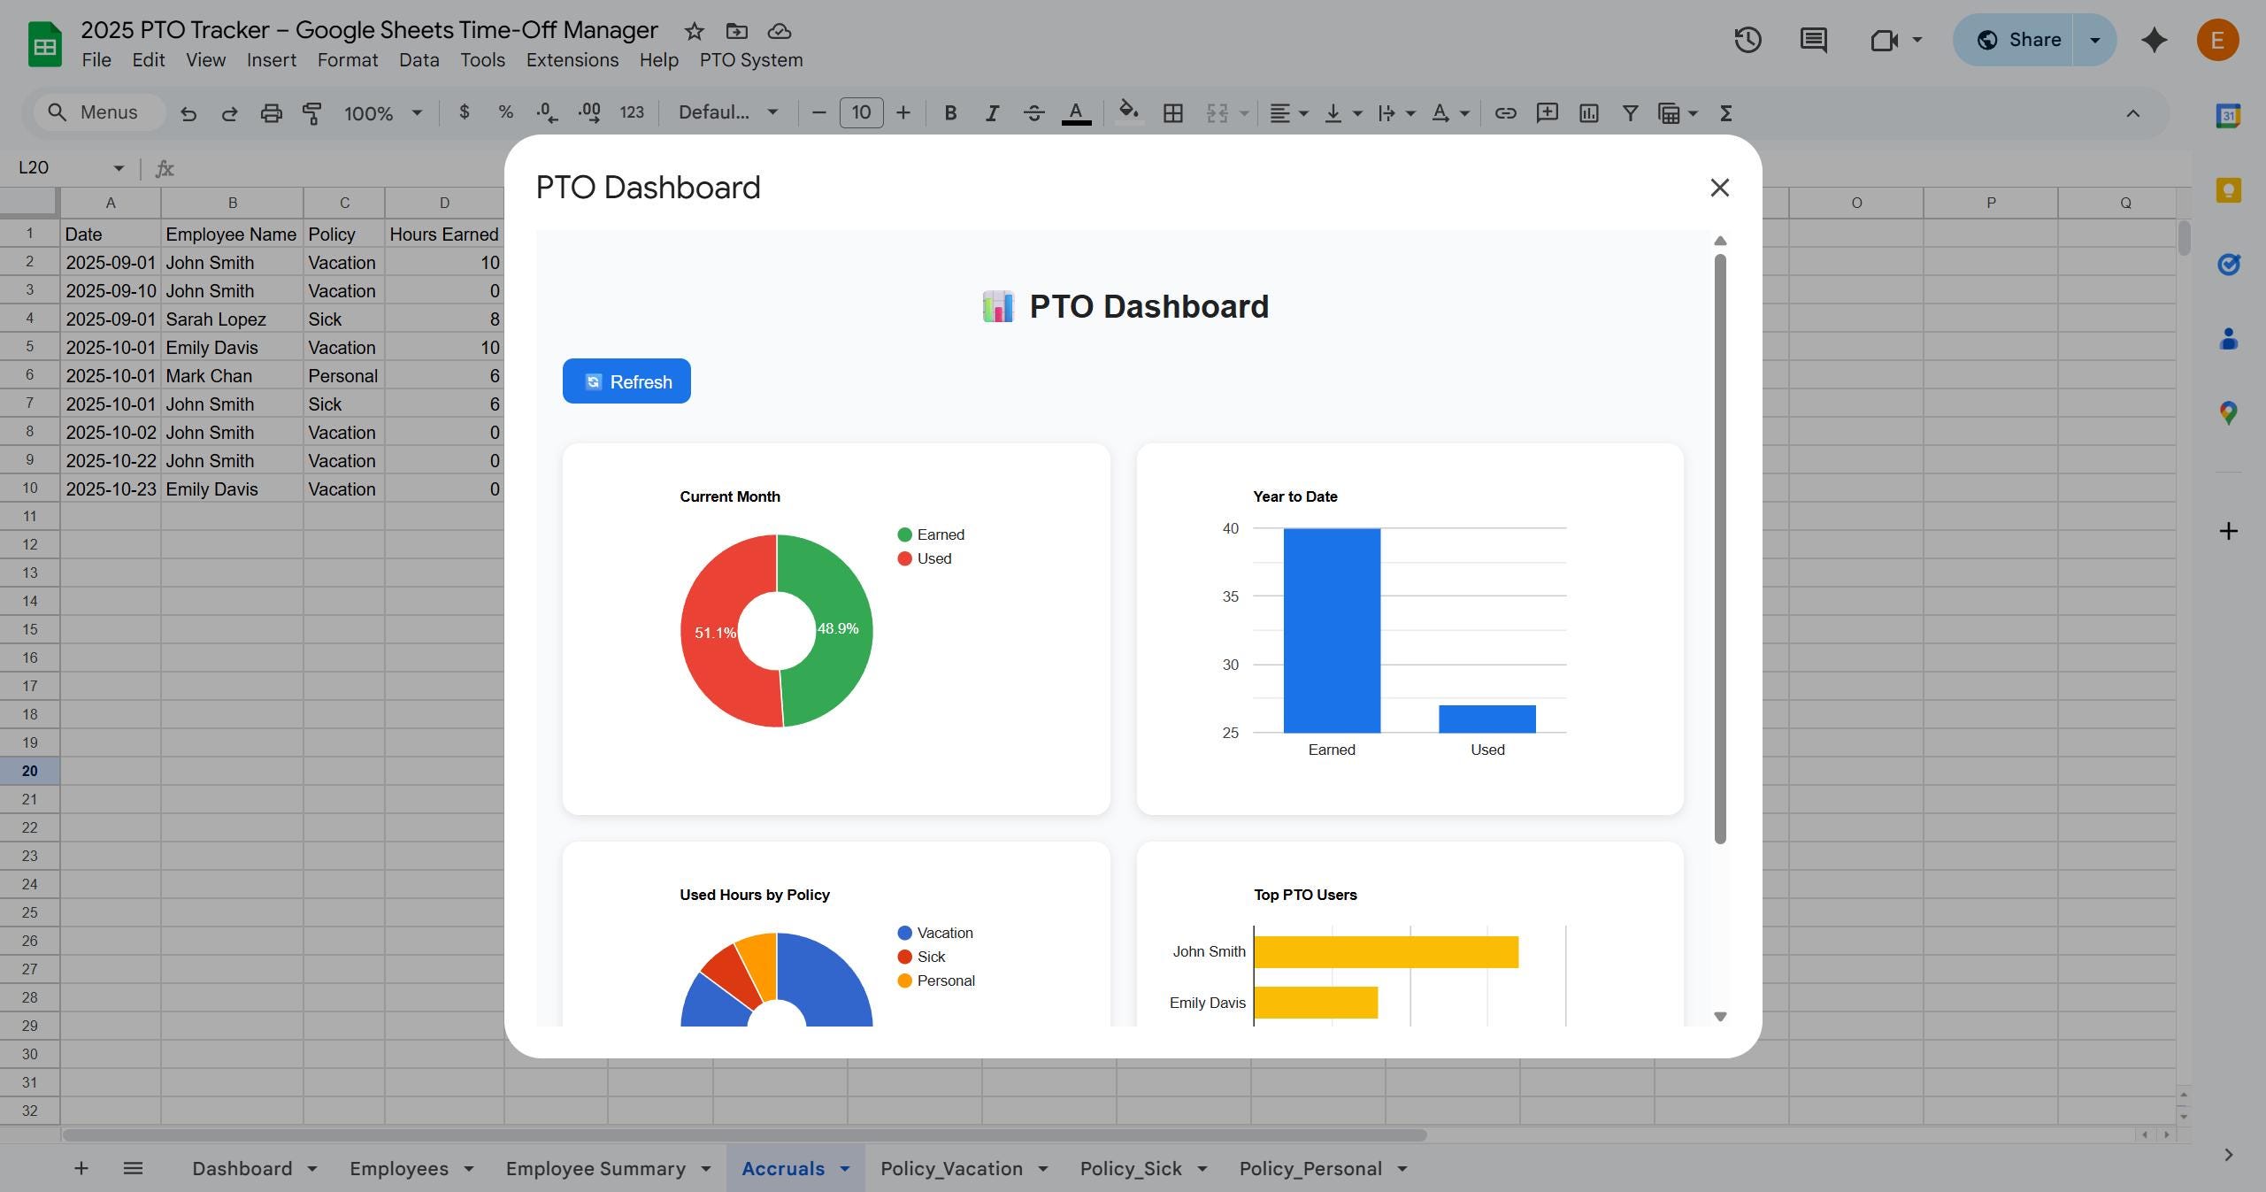Add a new sheet plus button
Image resolution: width=2266 pixels, height=1192 pixels.
coord(81,1169)
